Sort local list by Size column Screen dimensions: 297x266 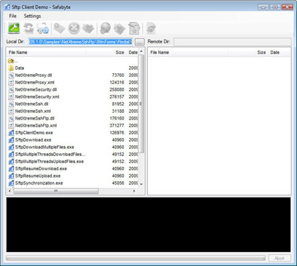[x=106, y=52]
